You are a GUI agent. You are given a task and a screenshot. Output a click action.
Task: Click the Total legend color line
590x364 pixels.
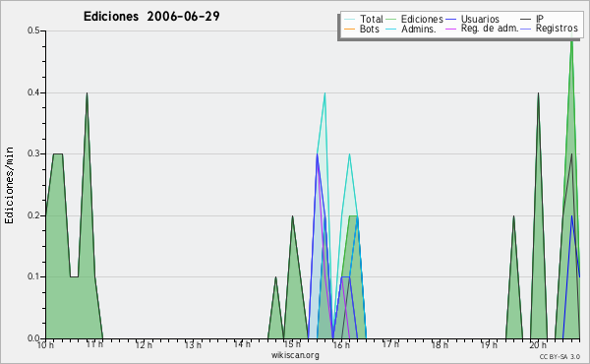[349, 20]
